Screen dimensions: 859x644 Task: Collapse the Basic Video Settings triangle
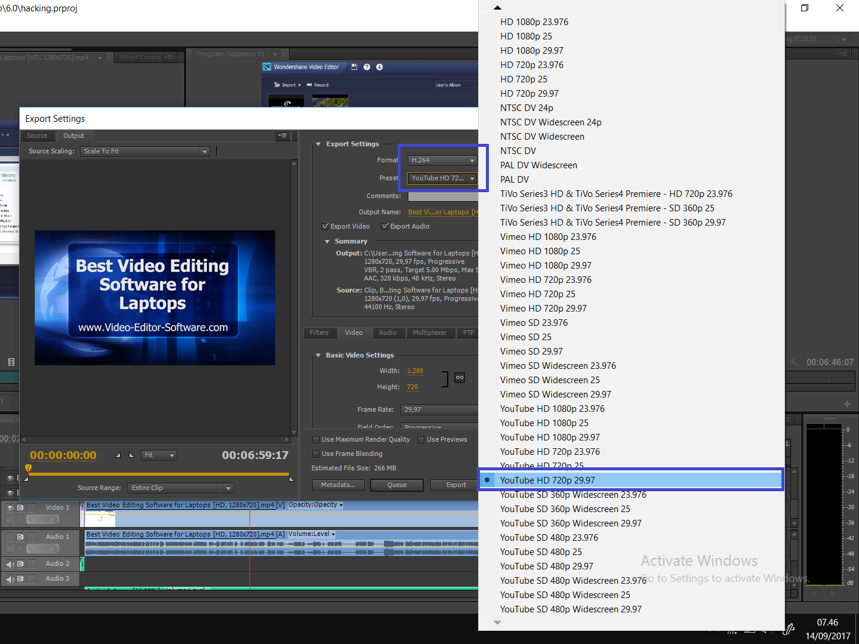tap(318, 355)
